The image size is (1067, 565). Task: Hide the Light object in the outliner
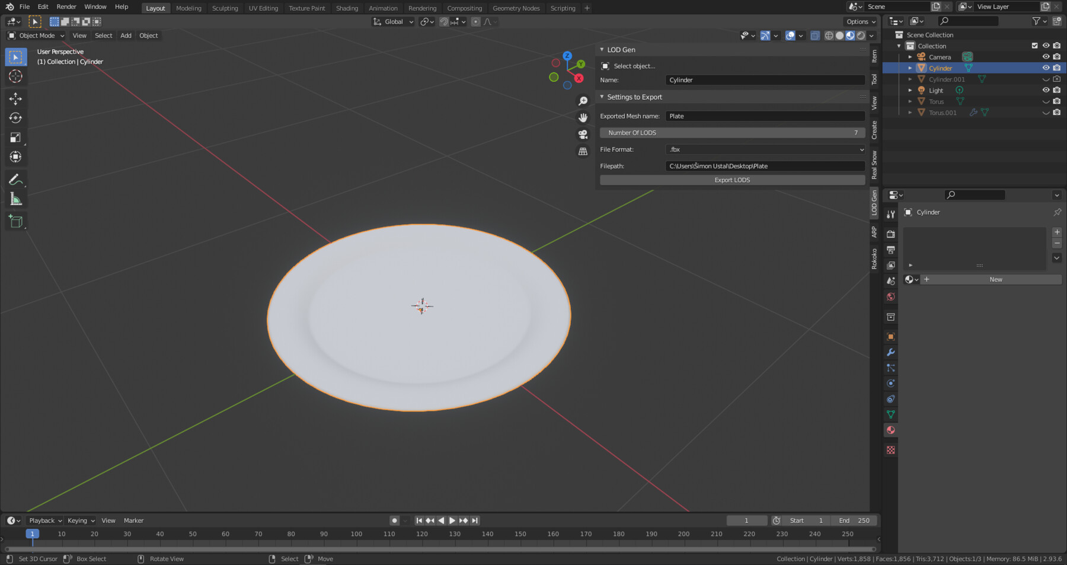[x=1046, y=90]
